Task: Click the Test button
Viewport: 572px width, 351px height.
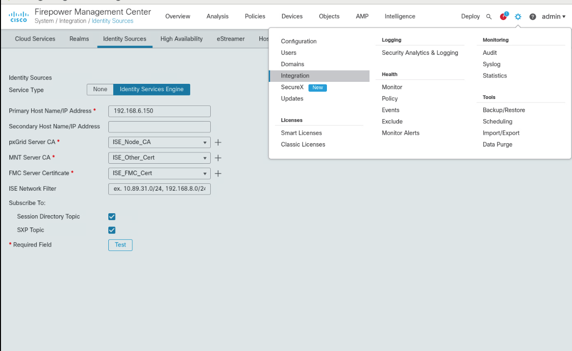Action: tap(121, 245)
